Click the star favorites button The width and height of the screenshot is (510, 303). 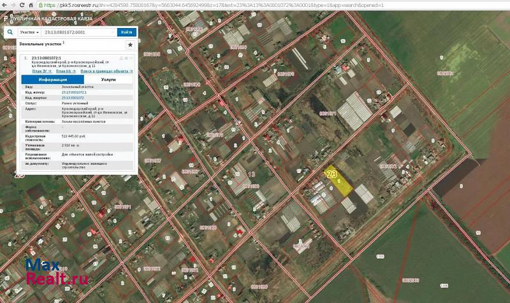(130, 45)
